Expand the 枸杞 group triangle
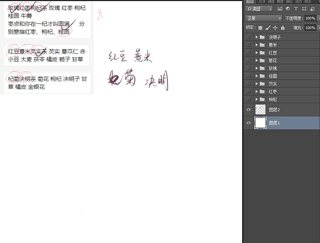 pyautogui.click(x=256, y=99)
